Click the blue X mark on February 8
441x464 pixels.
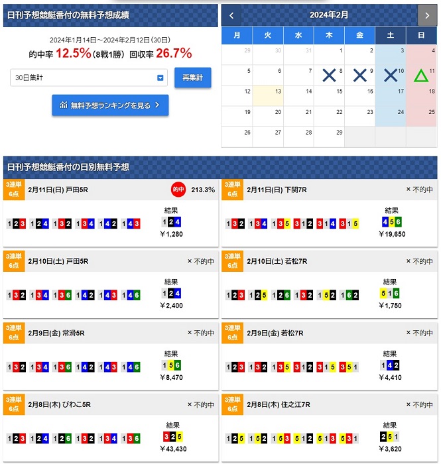329,76
